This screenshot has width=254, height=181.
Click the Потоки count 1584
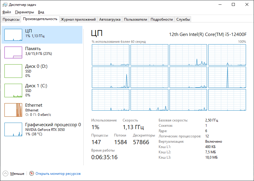pyautogui.click(x=121, y=142)
